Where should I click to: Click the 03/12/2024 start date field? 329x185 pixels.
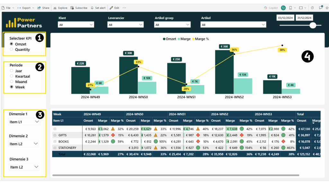point(285,18)
